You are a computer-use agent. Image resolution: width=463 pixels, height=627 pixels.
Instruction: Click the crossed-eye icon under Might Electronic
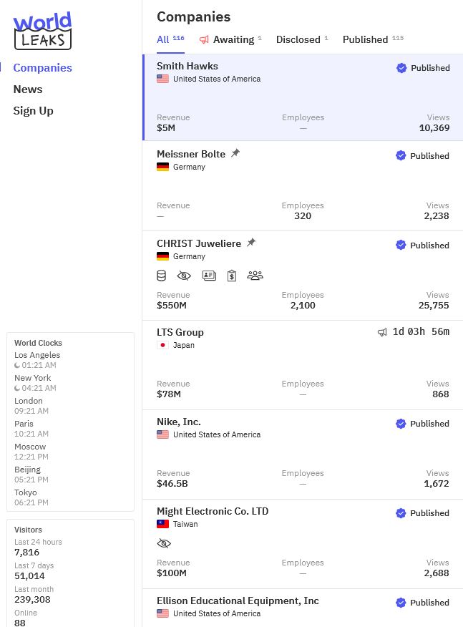coord(164,544)
